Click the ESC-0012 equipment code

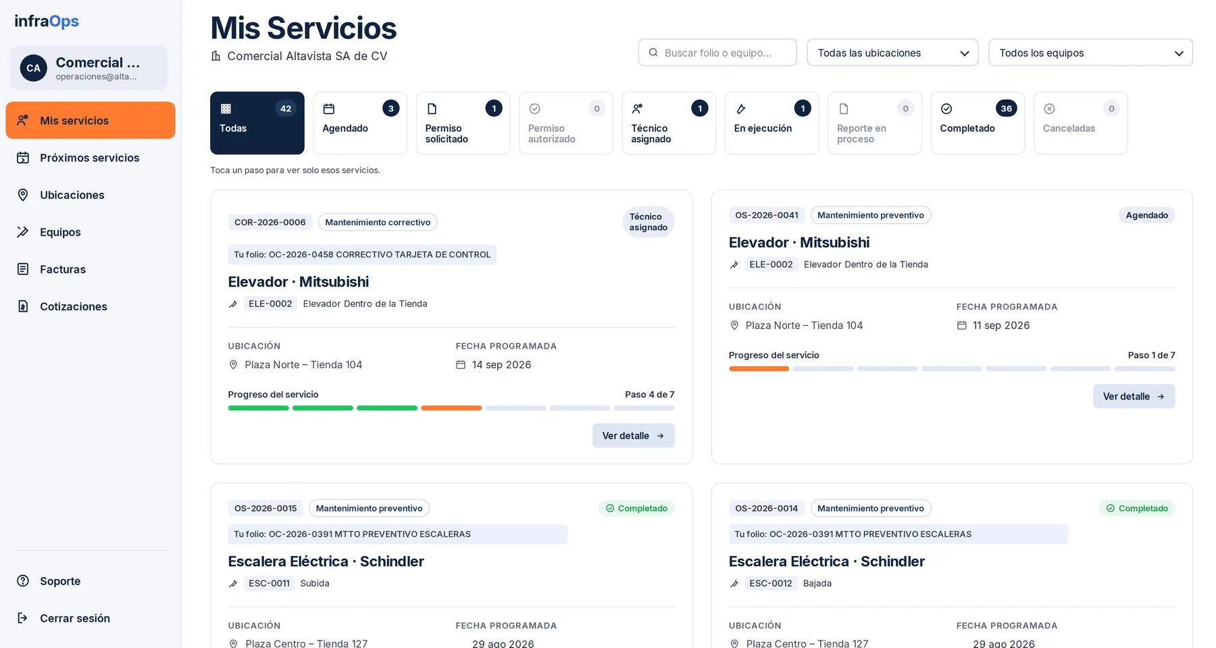click(771, 584)
